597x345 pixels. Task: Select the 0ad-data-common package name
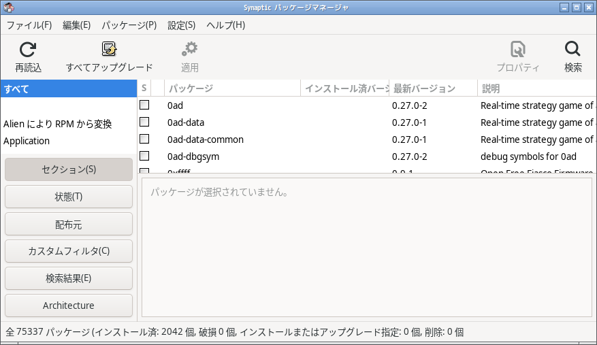pyautogui.click(x=206, y=139)
